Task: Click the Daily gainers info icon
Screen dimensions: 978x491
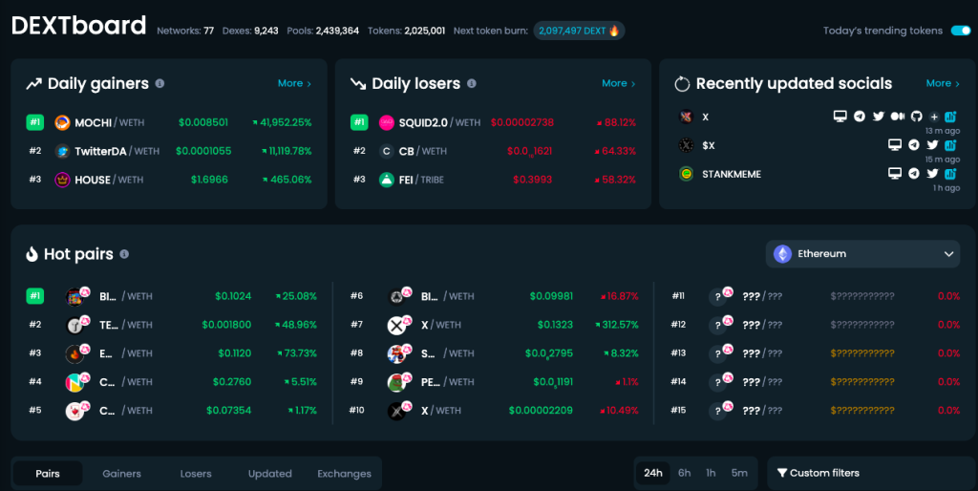Action: 159,84
